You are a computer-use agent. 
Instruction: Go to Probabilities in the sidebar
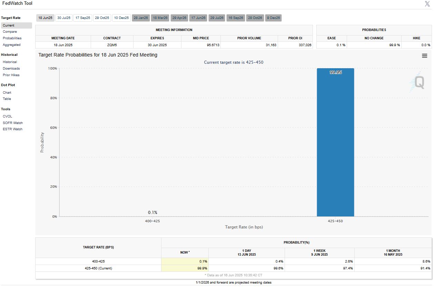tap(12, 38)
